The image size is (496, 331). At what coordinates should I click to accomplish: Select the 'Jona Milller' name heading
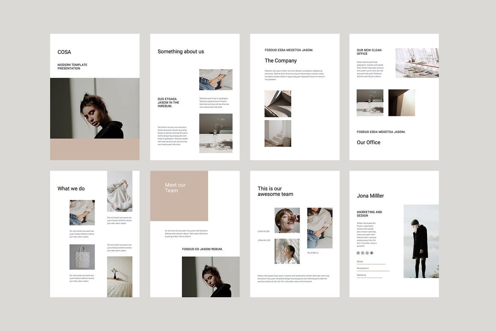coord(370,195)
